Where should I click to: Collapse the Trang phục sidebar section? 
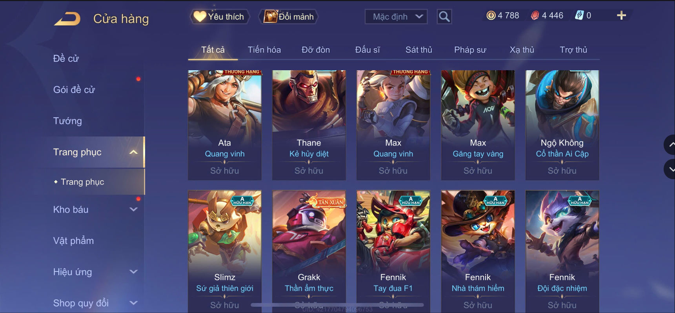(133, 152)
